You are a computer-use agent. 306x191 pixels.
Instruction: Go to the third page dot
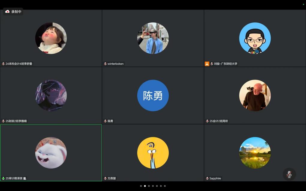click(x=149, y=186)
